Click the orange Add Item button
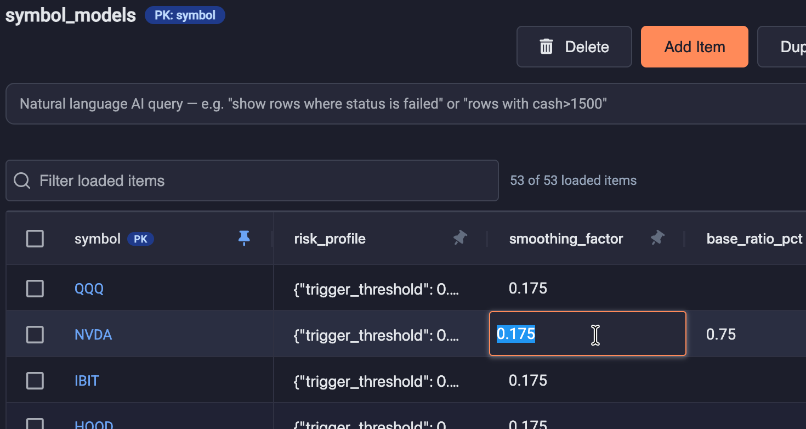The width and height of the screenshot is (806, 429). pyautogui.click(x=695, y=47)
